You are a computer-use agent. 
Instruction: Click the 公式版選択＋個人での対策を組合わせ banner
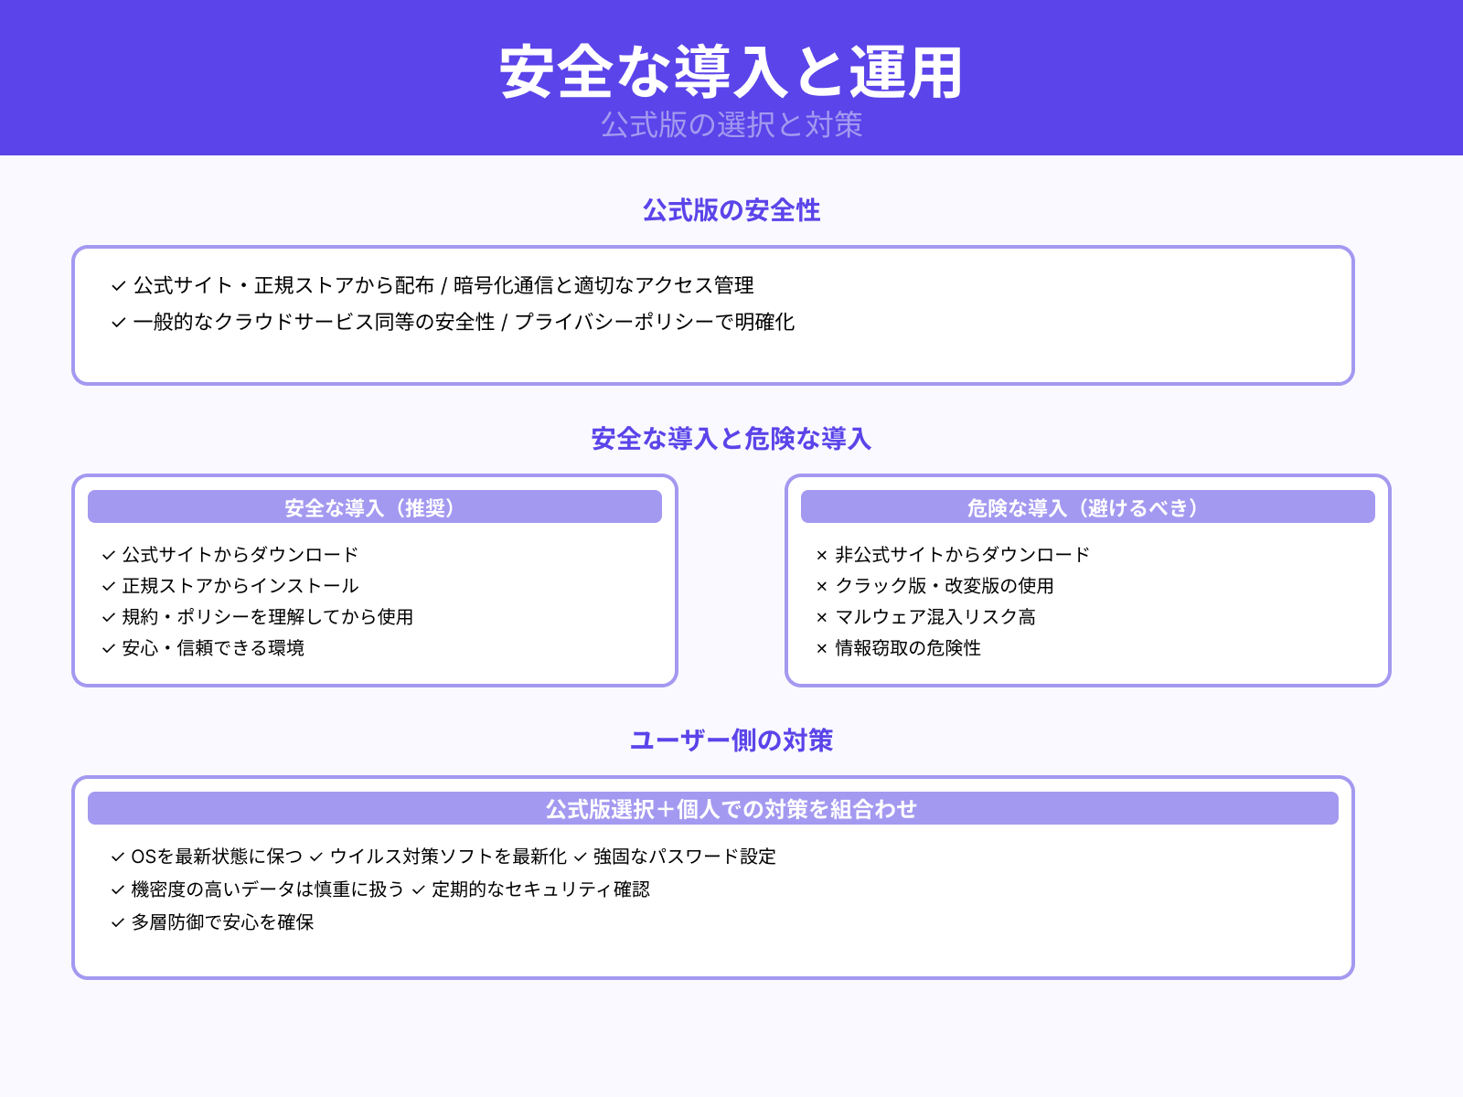(731, 808)
